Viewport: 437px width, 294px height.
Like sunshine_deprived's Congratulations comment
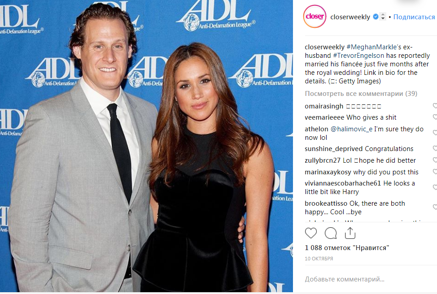[x=435, y=148]
